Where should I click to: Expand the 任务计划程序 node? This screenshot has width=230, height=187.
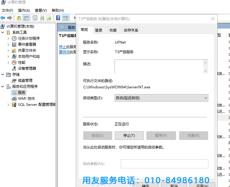8,38
